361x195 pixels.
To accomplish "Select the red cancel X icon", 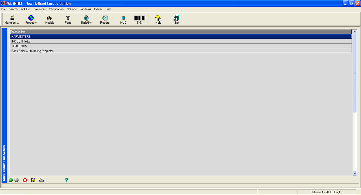I will [x=25, y=180].
